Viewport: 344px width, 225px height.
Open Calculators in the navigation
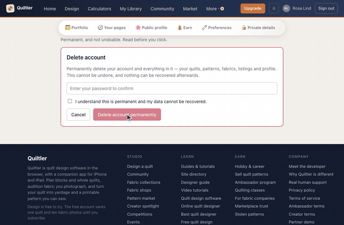pos(99,9)
